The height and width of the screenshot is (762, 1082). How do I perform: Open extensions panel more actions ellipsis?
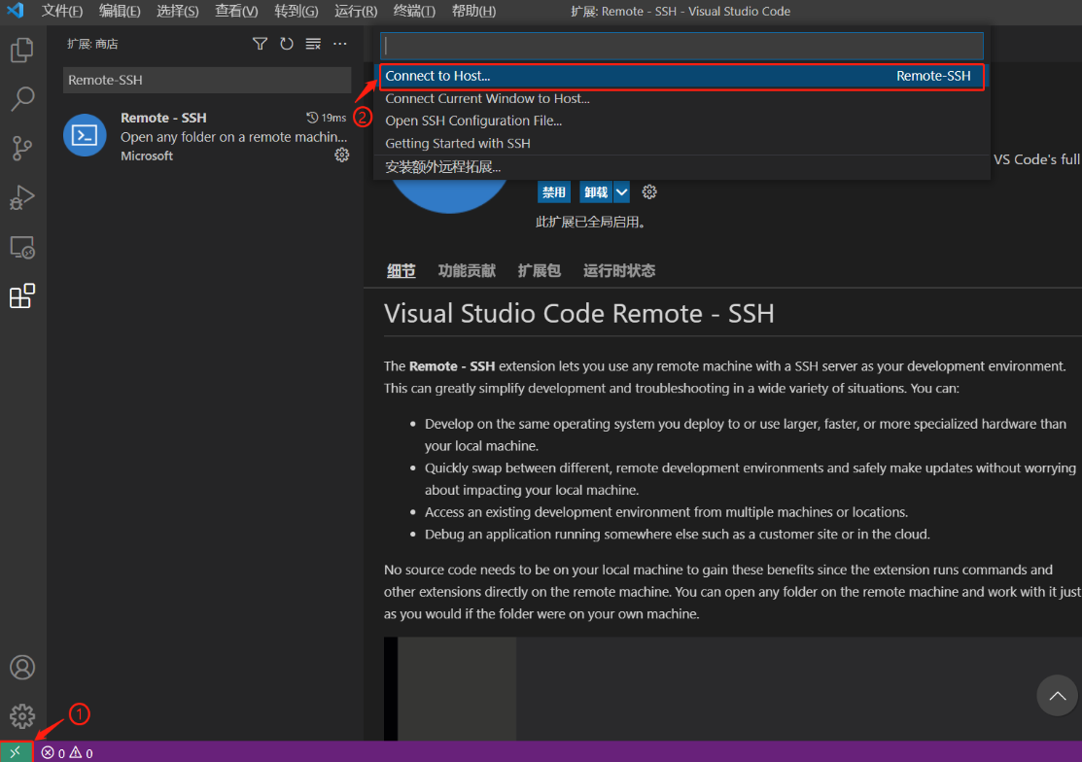pyautogui.click(x=340, y=44)
